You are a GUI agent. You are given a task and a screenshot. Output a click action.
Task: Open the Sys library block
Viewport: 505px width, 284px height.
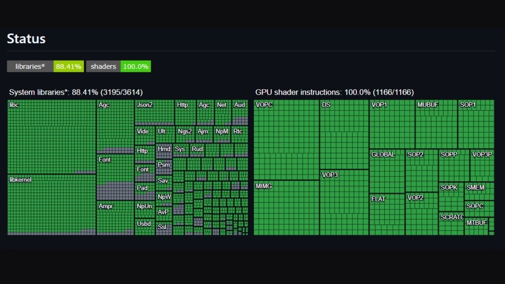181,151
